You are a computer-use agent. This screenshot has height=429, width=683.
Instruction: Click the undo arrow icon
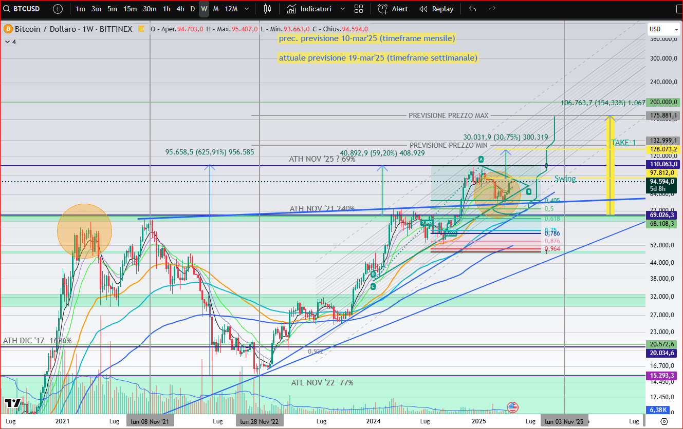point(473,9)
